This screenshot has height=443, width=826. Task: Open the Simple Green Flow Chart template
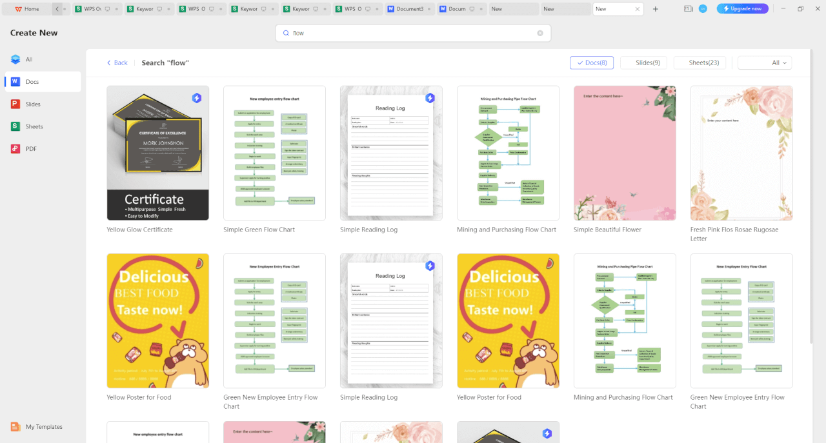pyautogui.click(x=275, y=153)
